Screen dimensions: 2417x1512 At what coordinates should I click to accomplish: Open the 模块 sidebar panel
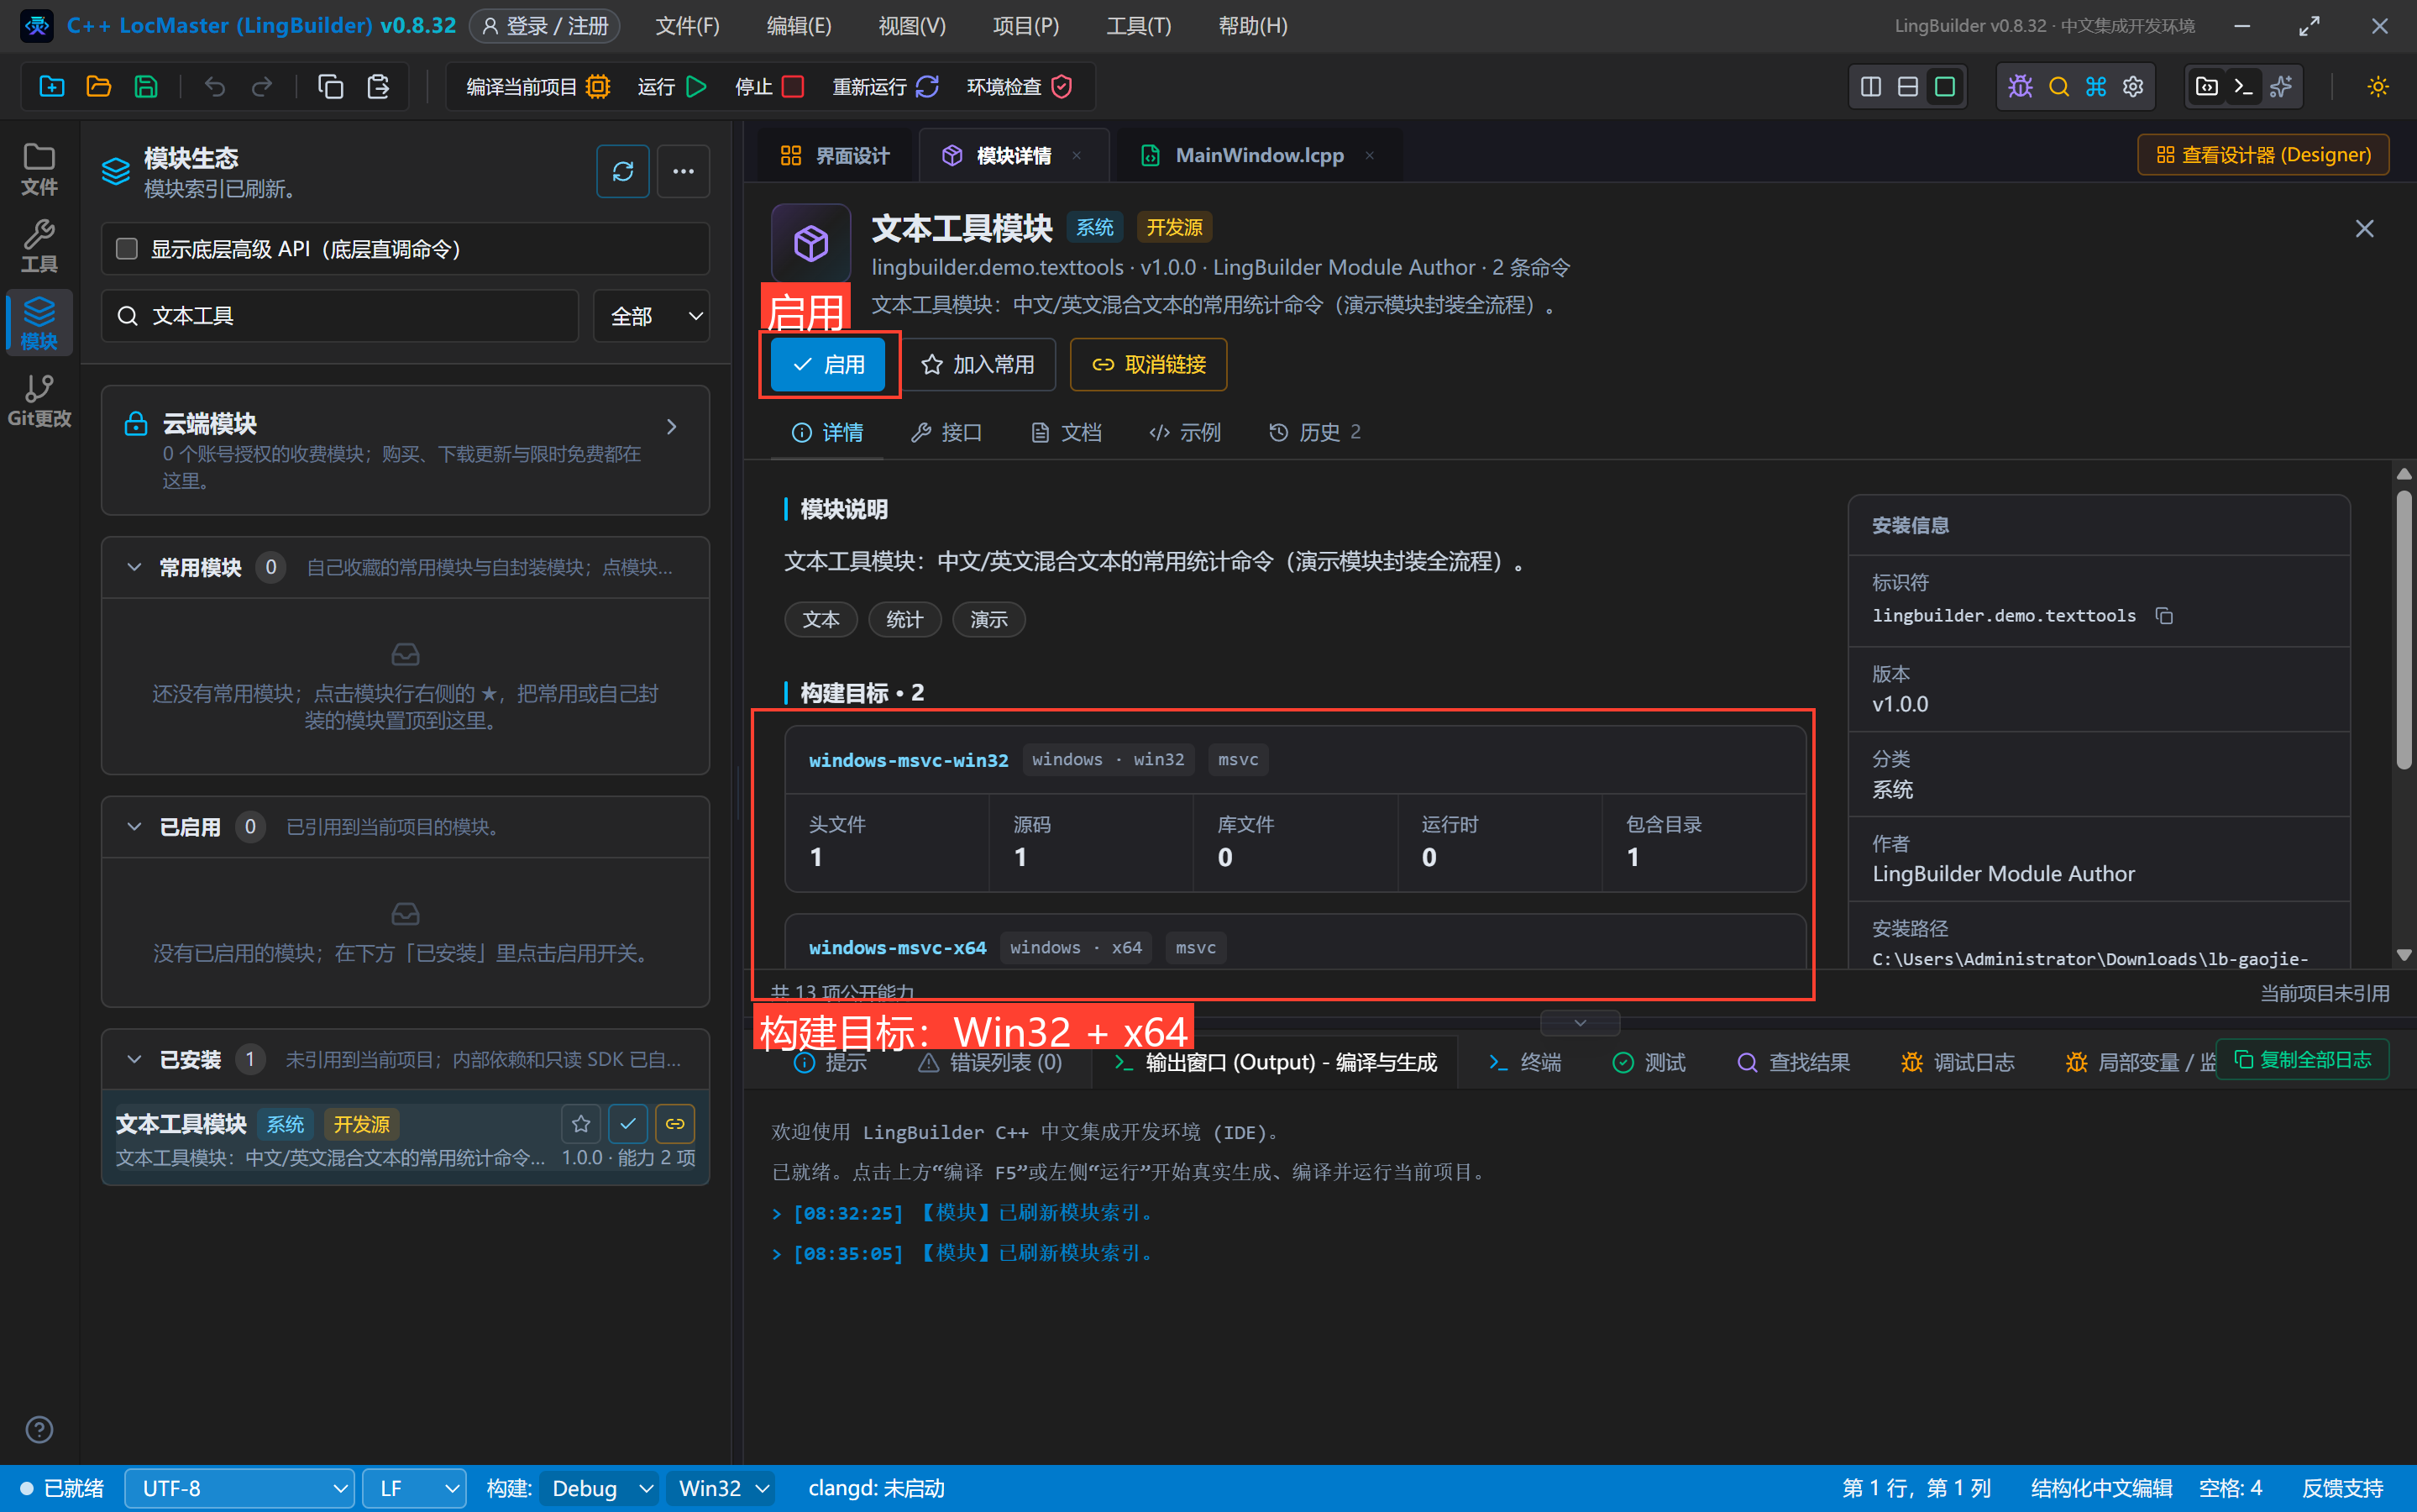click(39, 323)
